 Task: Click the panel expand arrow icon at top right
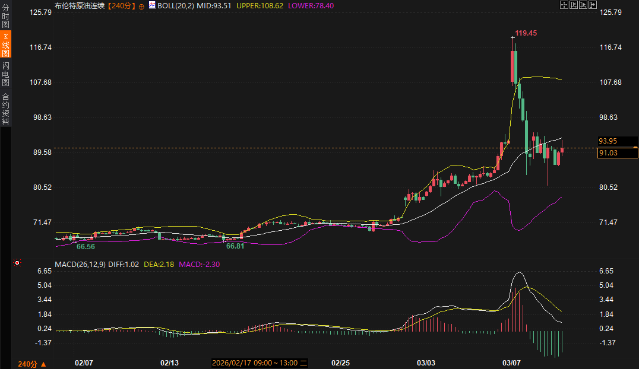pos(593,5)
